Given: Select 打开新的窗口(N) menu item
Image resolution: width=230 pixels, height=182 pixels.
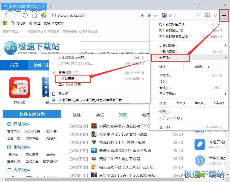Looking at the screenshot, I should [x=189, y=30].
